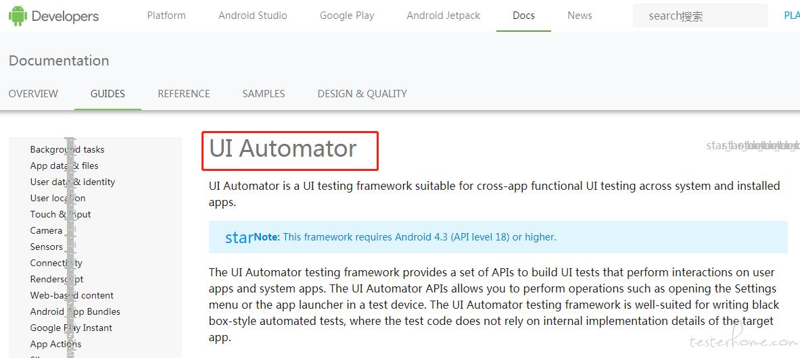Image resolution: width=800 pixels, height=358 pixels.
Task: Select the Docs navigation item
Action: 523,16
